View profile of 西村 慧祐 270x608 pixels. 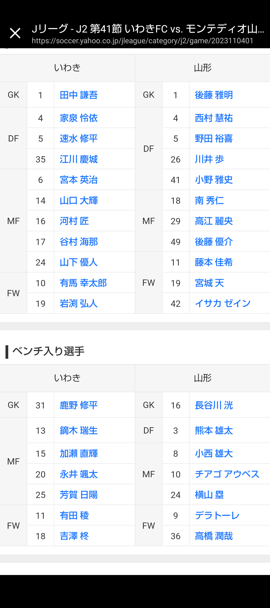[214, 118]
